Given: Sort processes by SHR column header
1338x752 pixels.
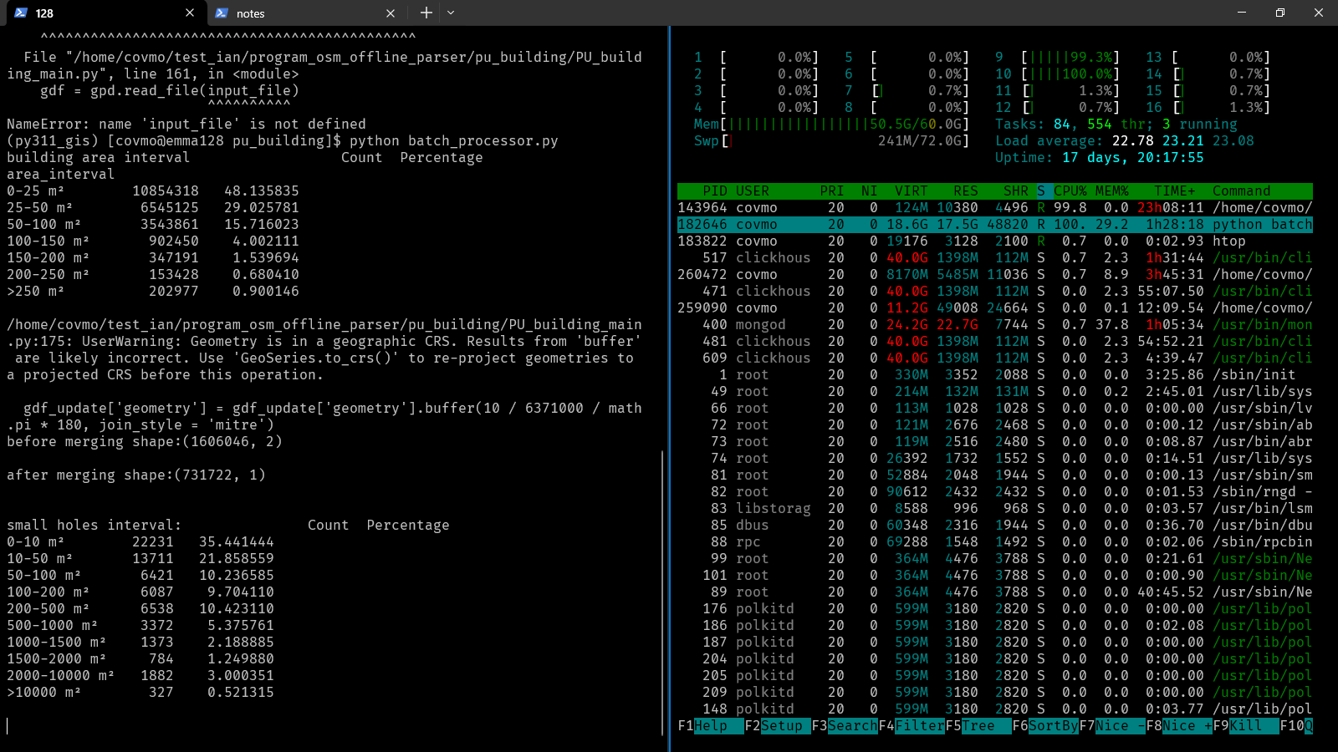Looking at the screenshot, I should coord(1016,191).
